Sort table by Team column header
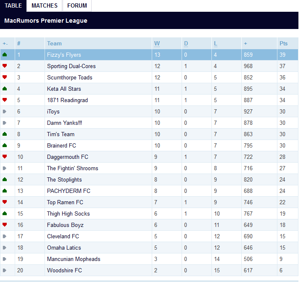 click(54, 43)
